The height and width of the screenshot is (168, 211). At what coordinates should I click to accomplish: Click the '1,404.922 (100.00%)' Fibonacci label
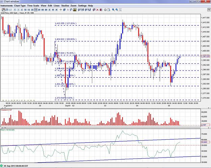(65, 39)
